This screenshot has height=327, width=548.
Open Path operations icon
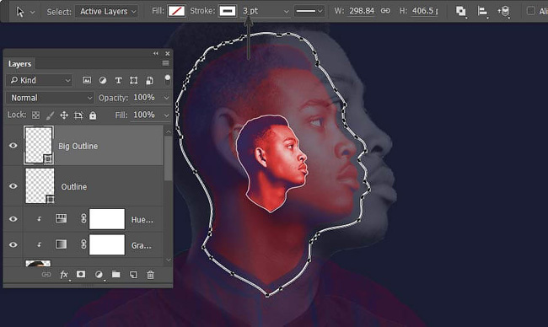click(x=461, y=12)
